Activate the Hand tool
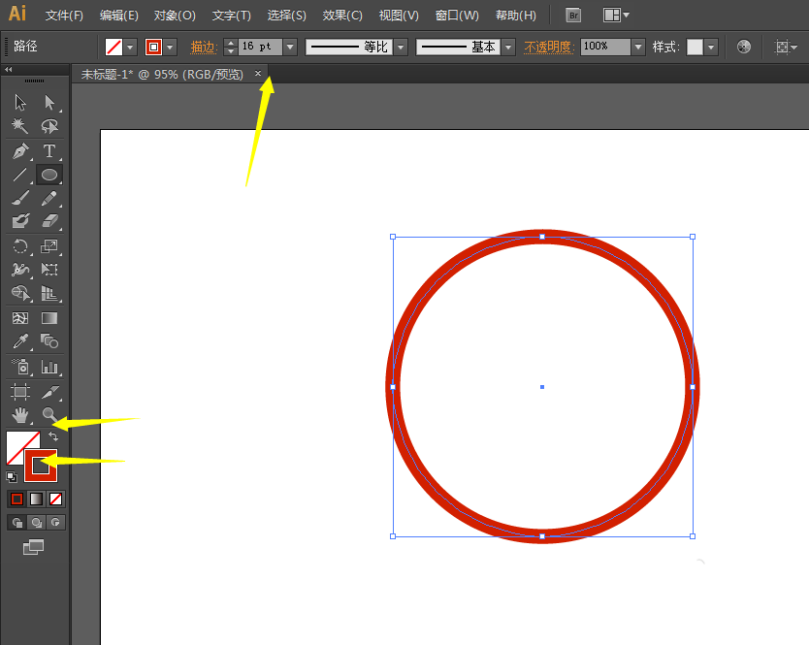Viewport: 809px width, 645px height. click(x=20, y=415)
